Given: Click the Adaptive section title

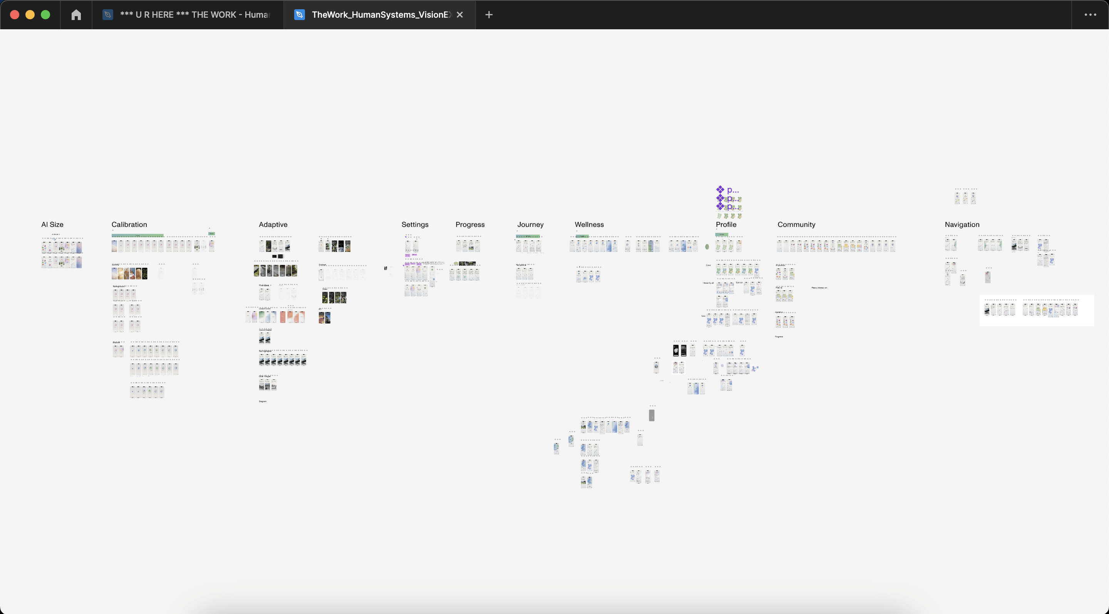Looking at the screenshot, I should 273,224.
